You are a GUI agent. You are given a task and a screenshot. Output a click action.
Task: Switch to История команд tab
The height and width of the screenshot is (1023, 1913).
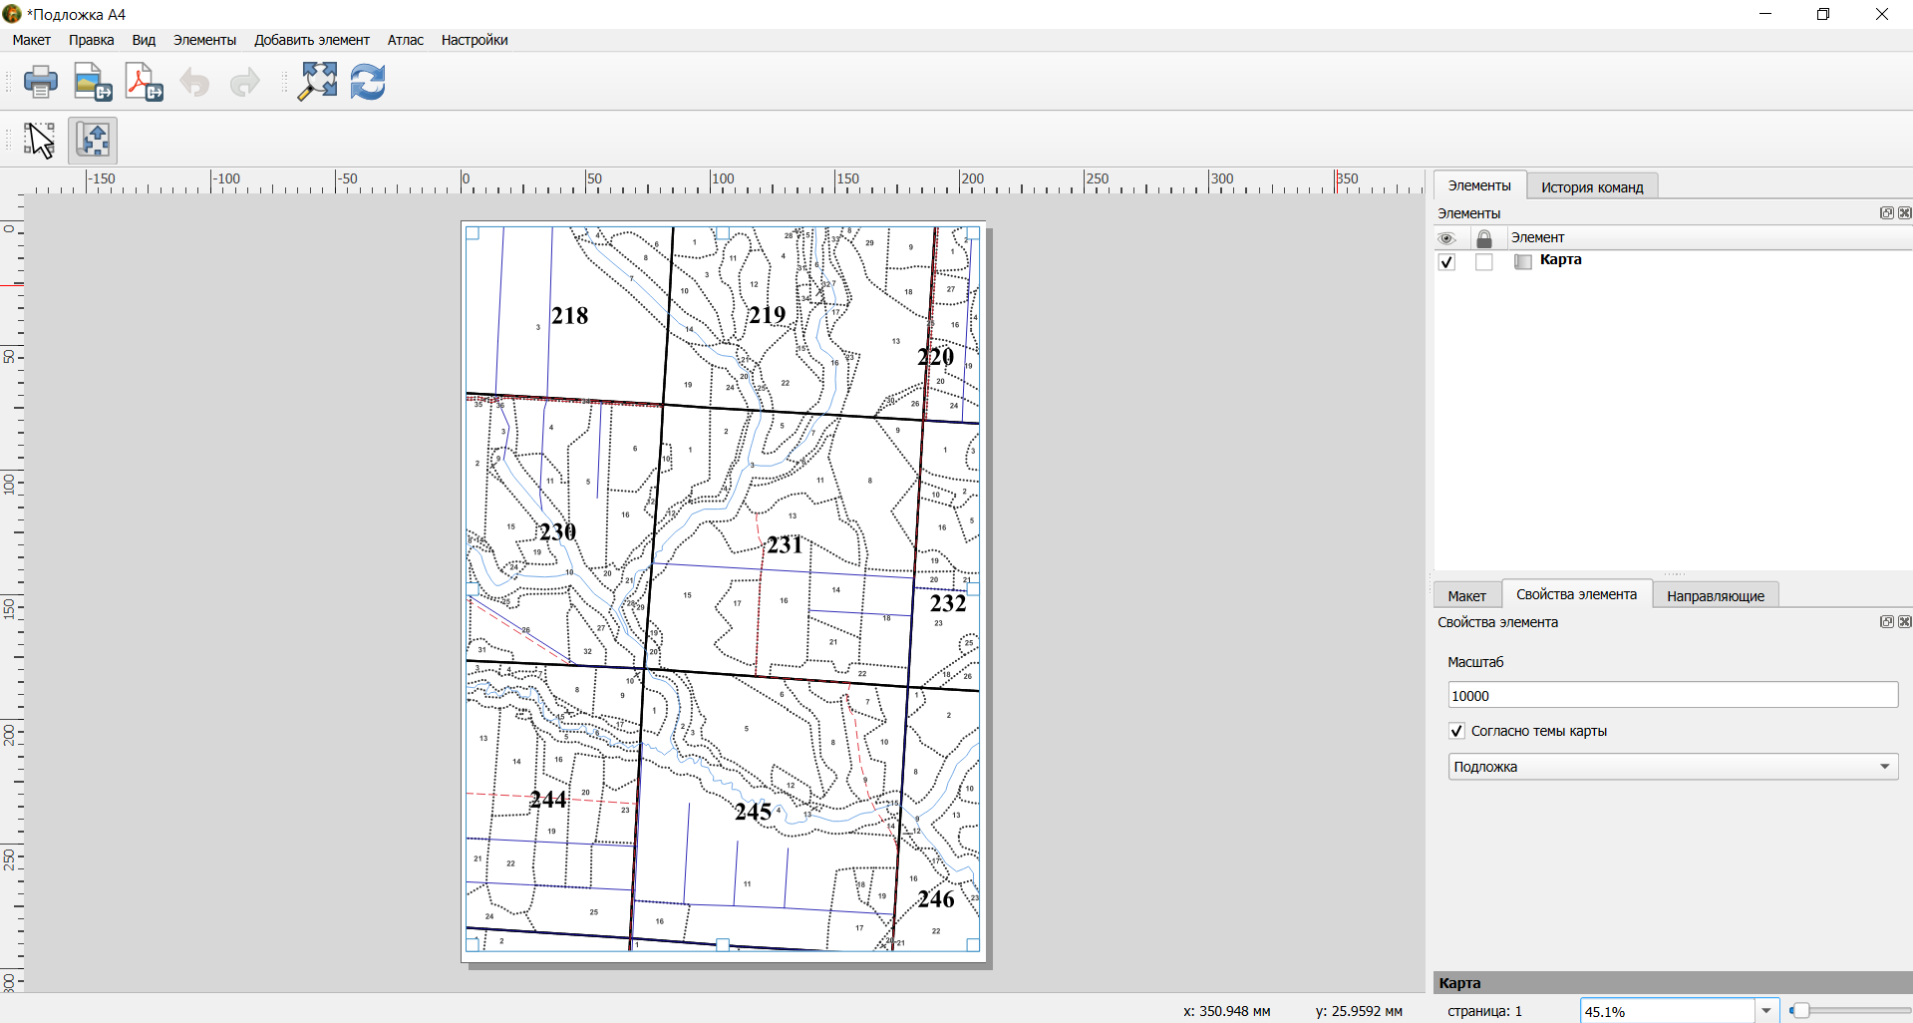[x=1592, y=186]
